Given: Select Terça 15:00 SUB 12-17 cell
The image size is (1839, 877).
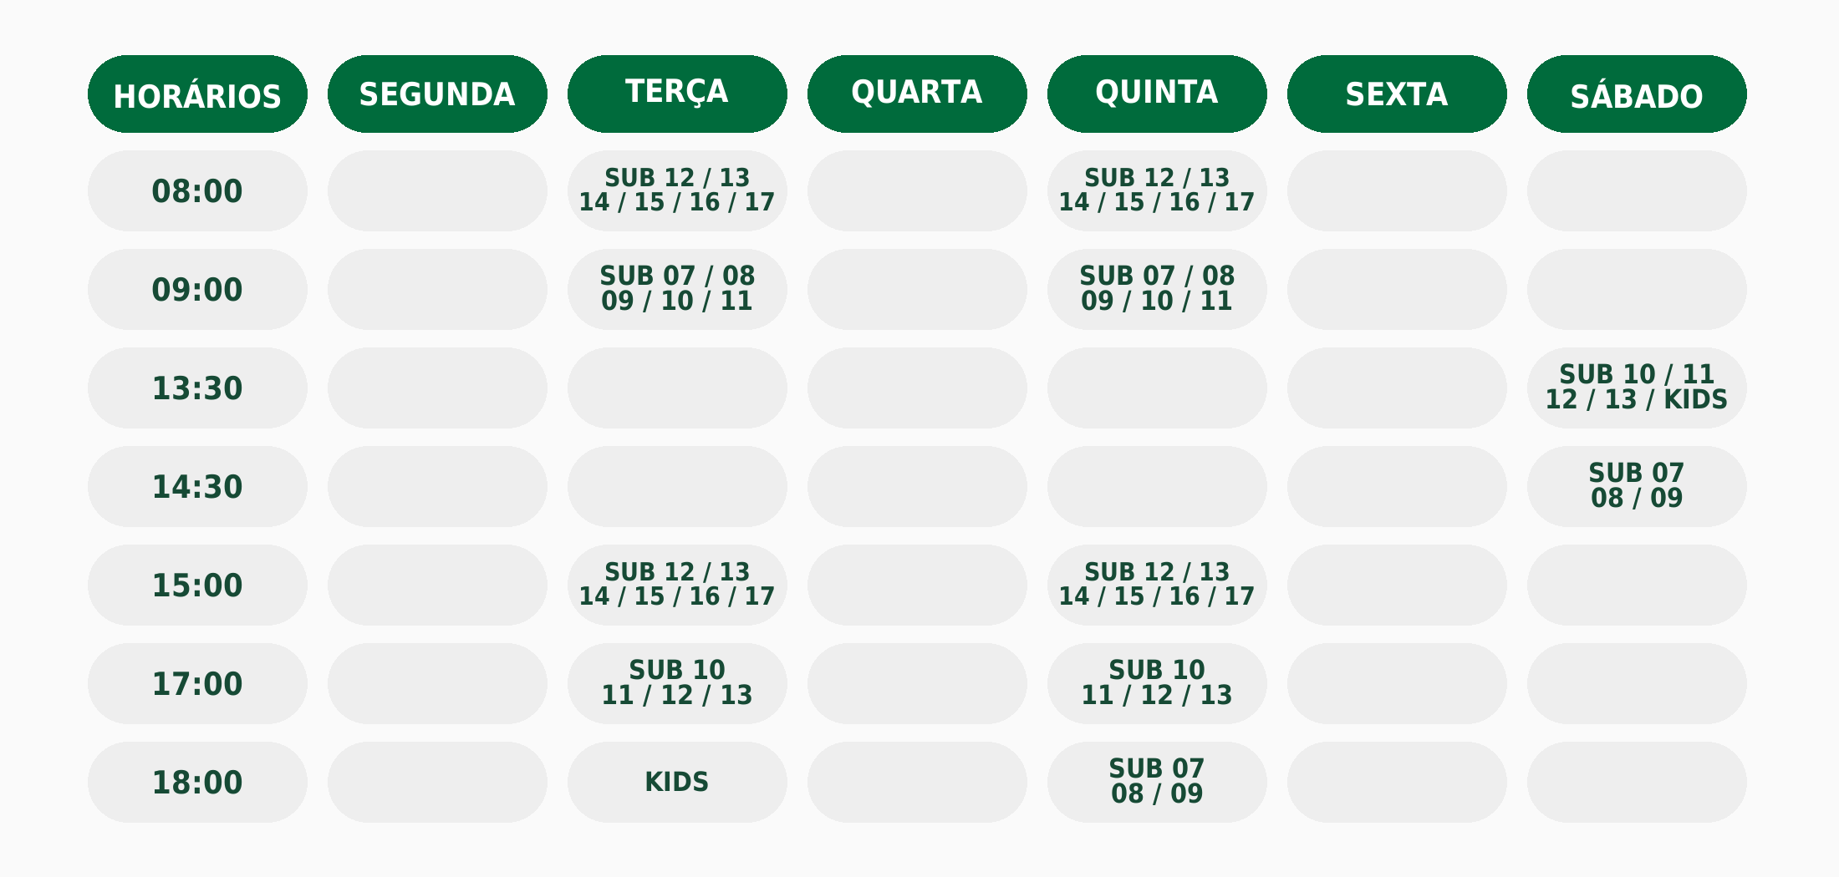Looking at the screenshot, I should coord(677,585).
